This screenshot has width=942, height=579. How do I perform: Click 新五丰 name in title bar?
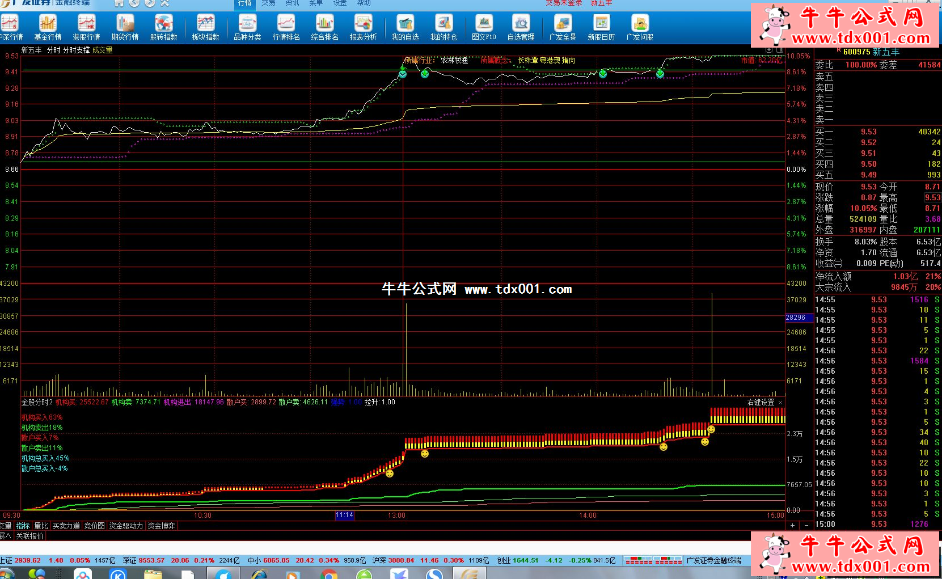601,3
